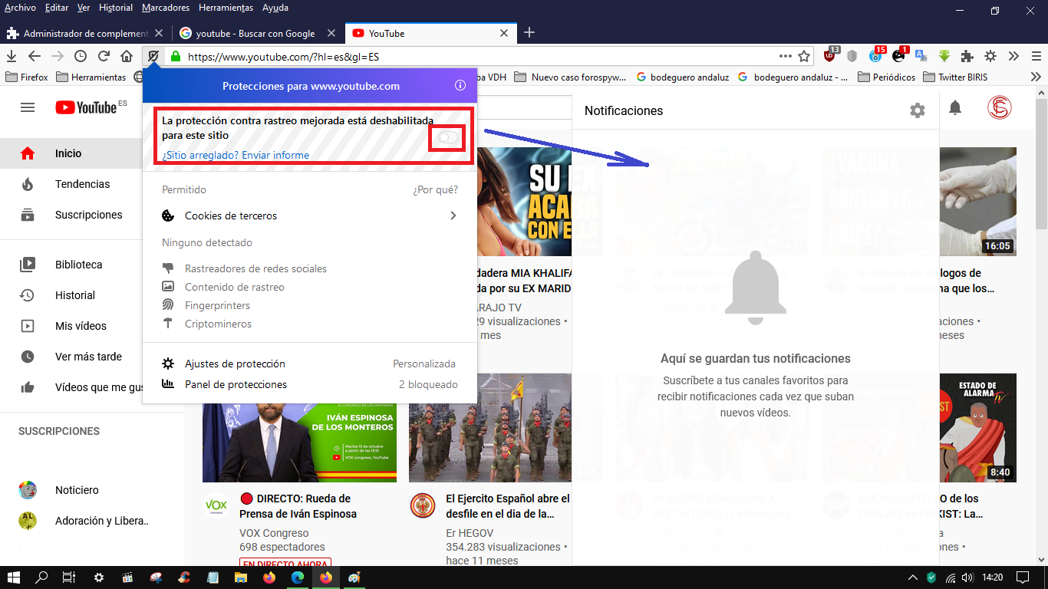Reload the current page
Image resolution: width=1048 pixels, height=589 pixels.
click(104, 56)
